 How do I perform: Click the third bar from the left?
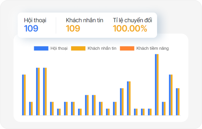[x=38, y=92]
